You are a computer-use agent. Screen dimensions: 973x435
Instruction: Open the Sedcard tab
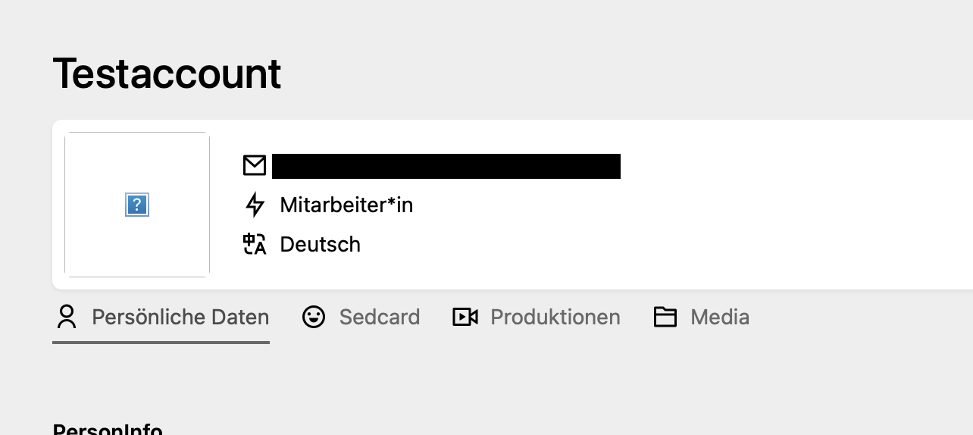[380, 317]
